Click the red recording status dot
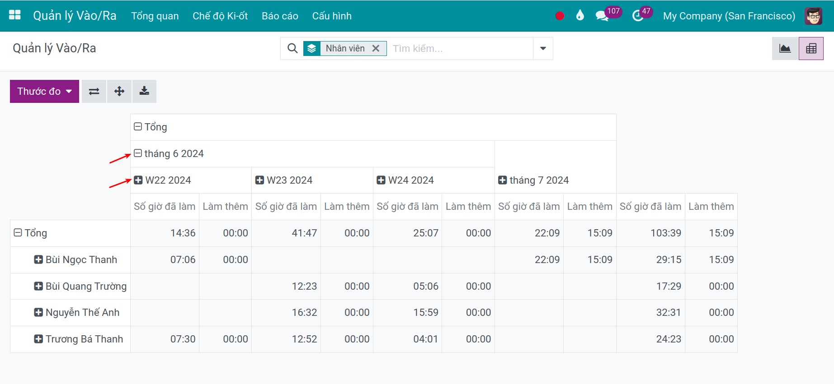Image resolution: width=834 pixels, height=384 pixels. [560, 16]
